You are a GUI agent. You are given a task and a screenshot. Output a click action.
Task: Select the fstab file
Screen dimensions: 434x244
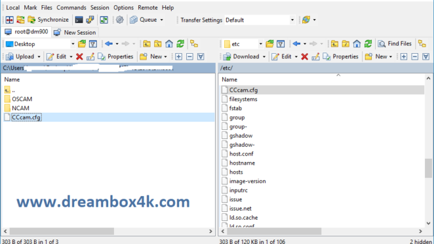point(236,108)
